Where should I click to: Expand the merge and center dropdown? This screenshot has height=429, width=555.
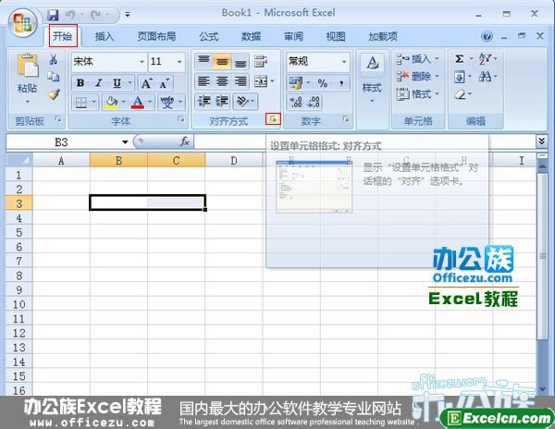pyautogui.click(x=272, y=81)
